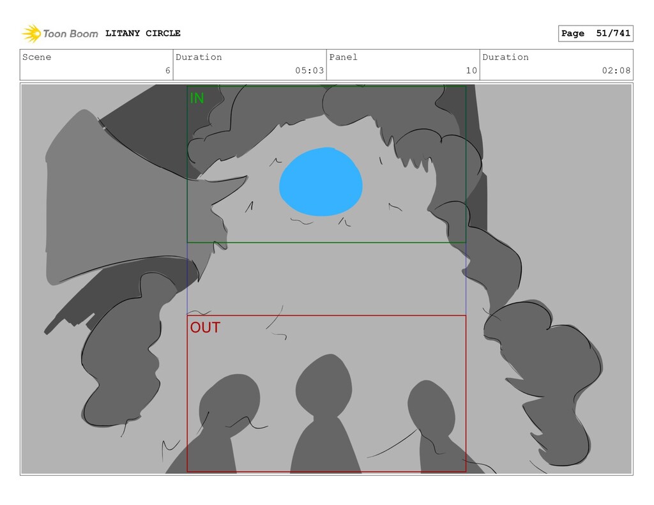The height and width of the screenshot is (505, 654).
Task: Click the scene duration value 05:03
Action: click(x=310, y=70)
